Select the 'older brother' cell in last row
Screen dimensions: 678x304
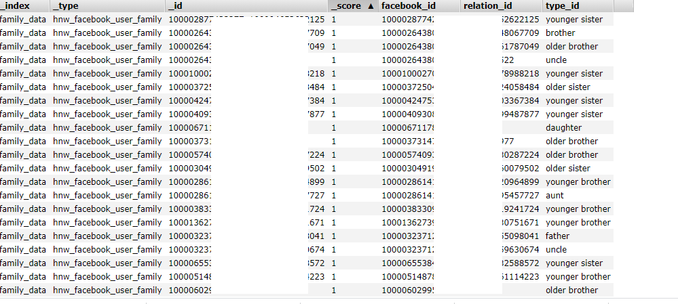click(x=571, y=290)
